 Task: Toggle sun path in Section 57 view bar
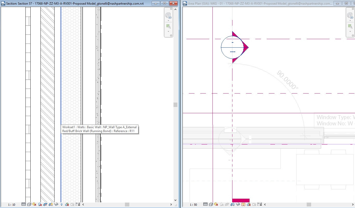coord(34,204)
